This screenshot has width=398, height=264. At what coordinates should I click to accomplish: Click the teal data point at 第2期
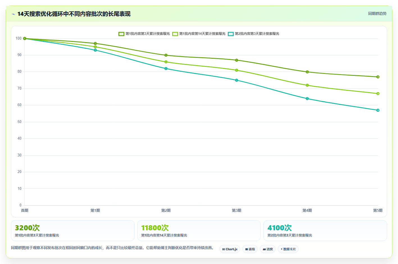coord(166,69)
